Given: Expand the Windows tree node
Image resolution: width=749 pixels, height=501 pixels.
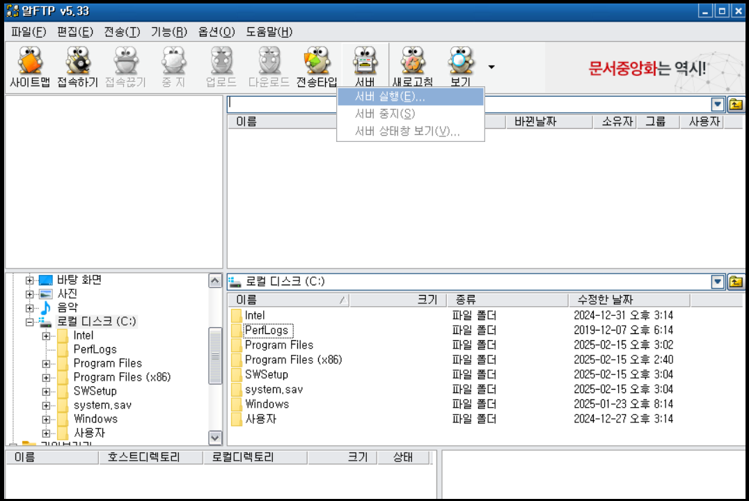Looking at the screenshot, I should tap(46, 420).
